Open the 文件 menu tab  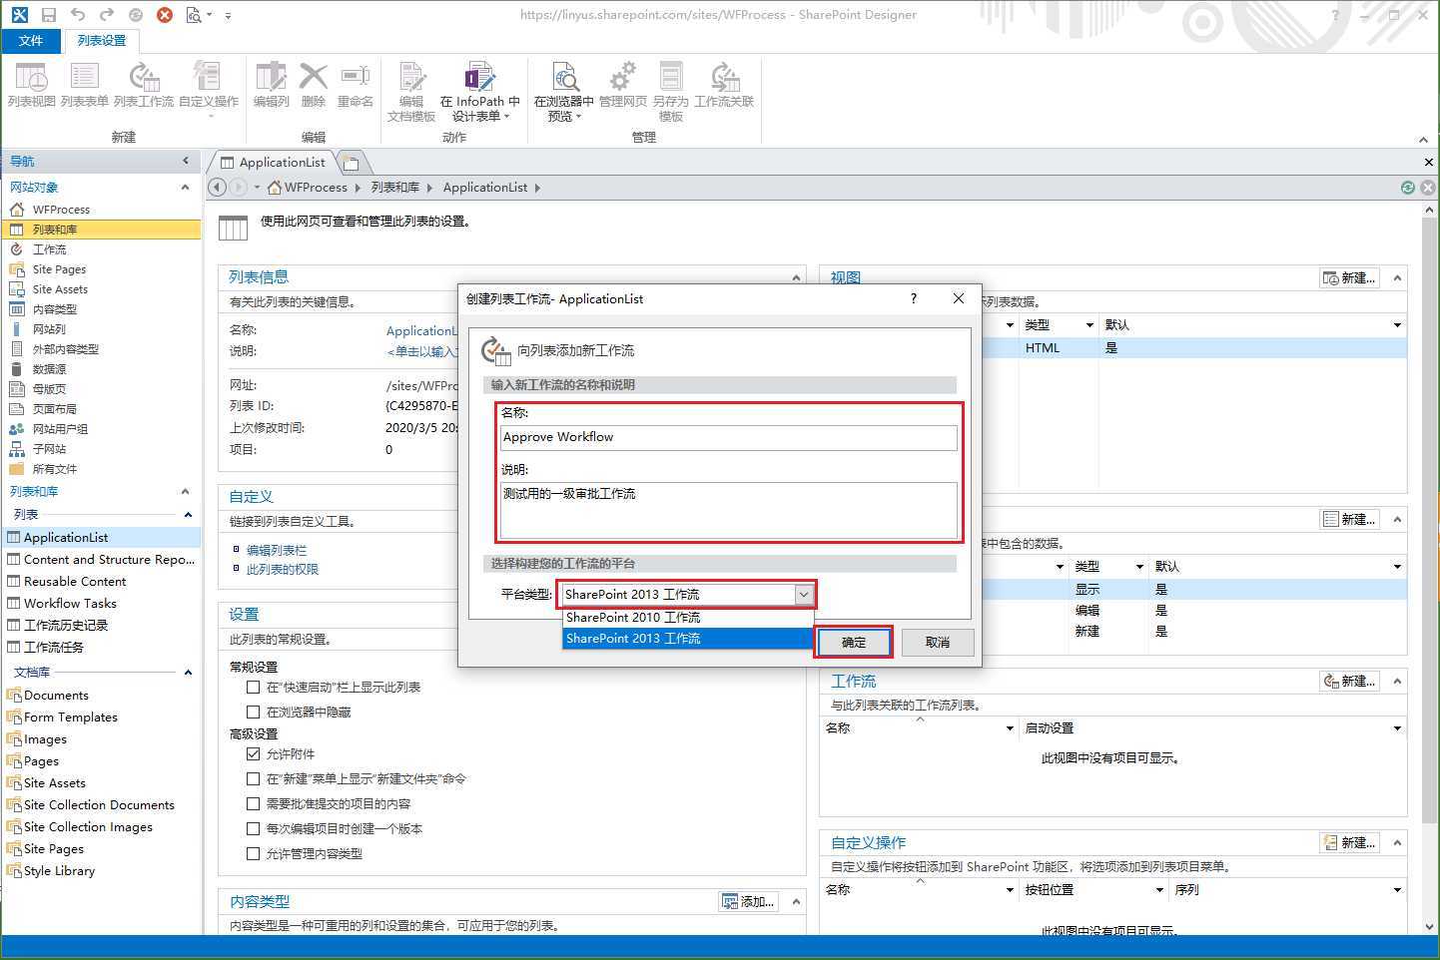[31, 40]
